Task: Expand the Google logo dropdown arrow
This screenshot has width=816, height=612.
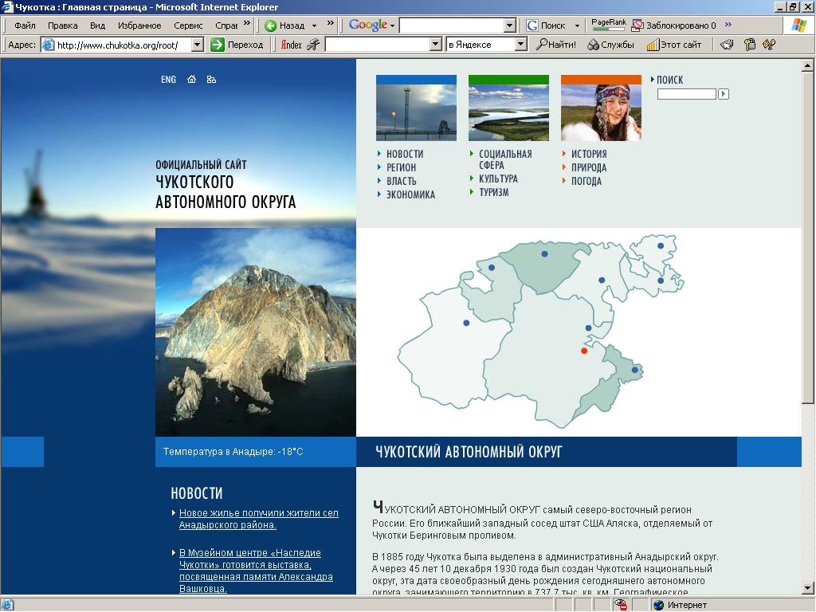Action: pos(392,25)
